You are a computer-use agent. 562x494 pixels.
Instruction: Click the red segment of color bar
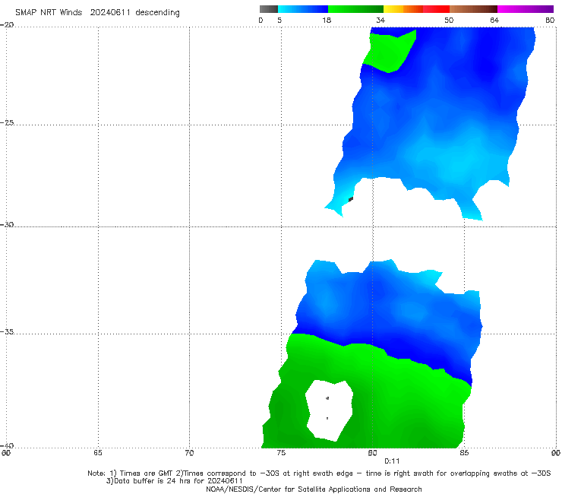(436, 9)
